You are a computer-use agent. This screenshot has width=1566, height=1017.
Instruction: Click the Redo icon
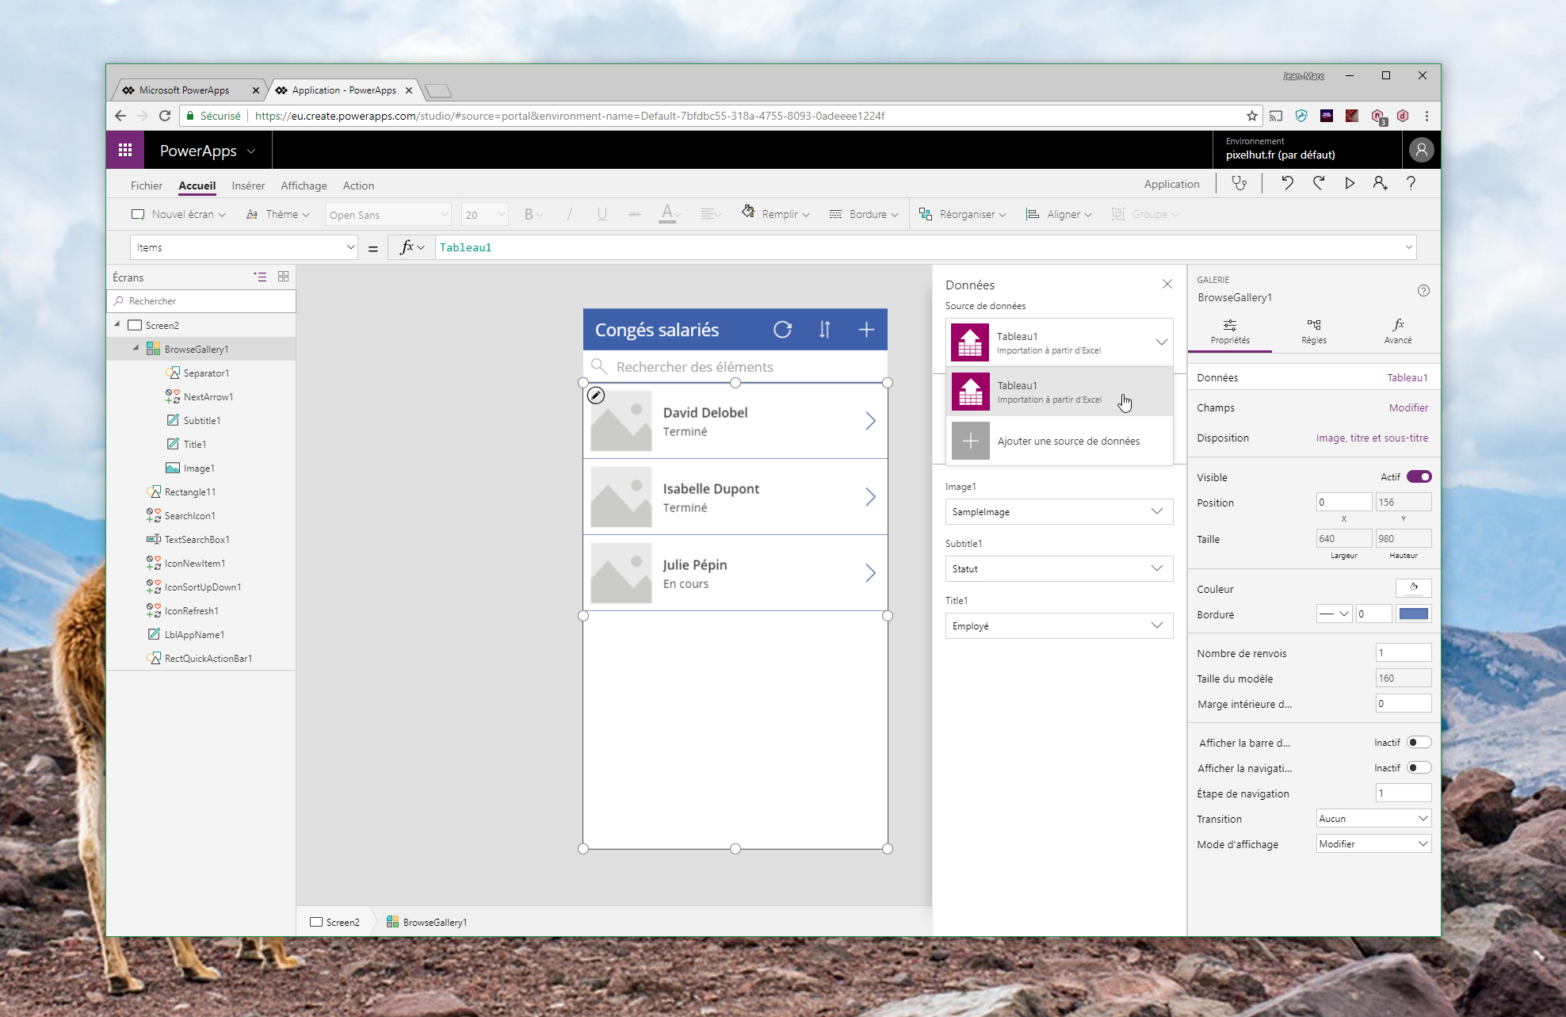(1319, 184)
